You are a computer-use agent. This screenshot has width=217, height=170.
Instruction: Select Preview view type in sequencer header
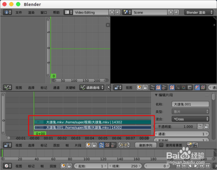pyautogui.click(x=107, y=145)
